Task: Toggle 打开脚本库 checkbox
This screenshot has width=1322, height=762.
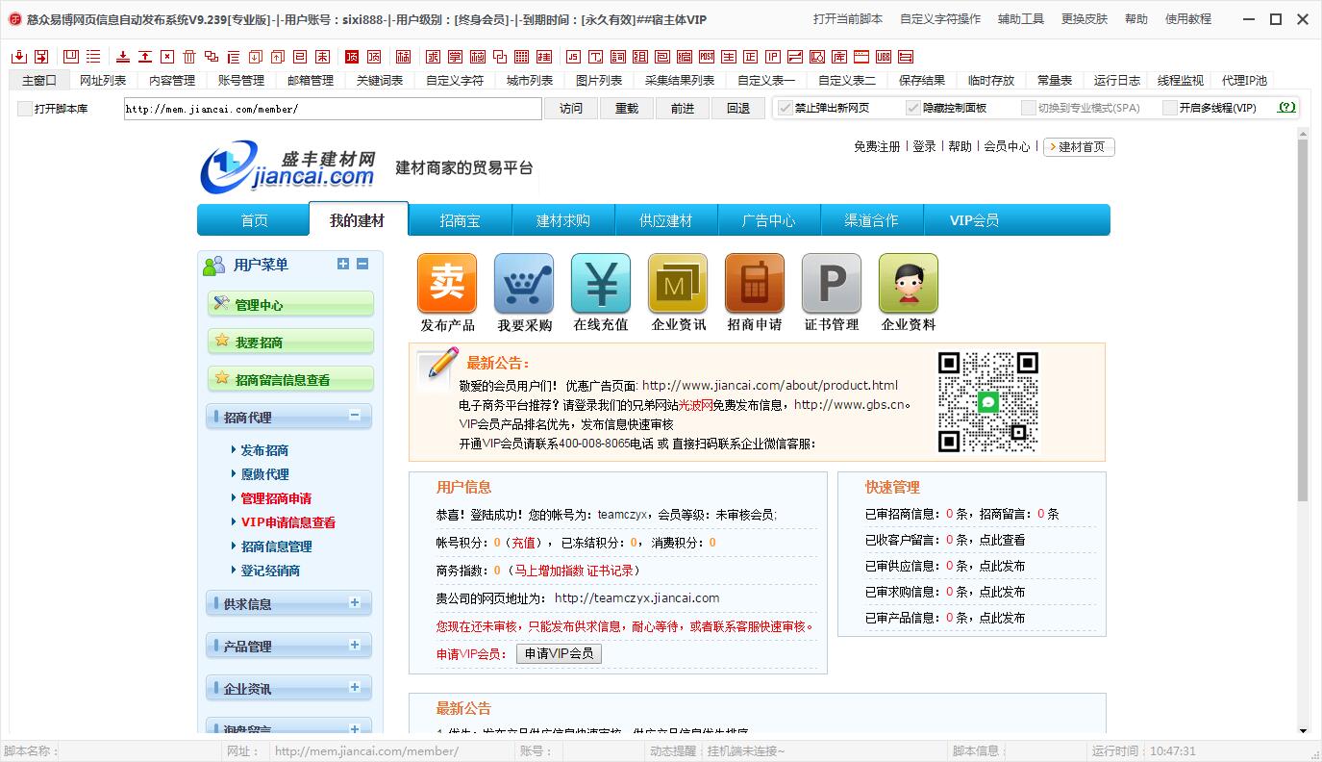Action: (x=25, y=109)
